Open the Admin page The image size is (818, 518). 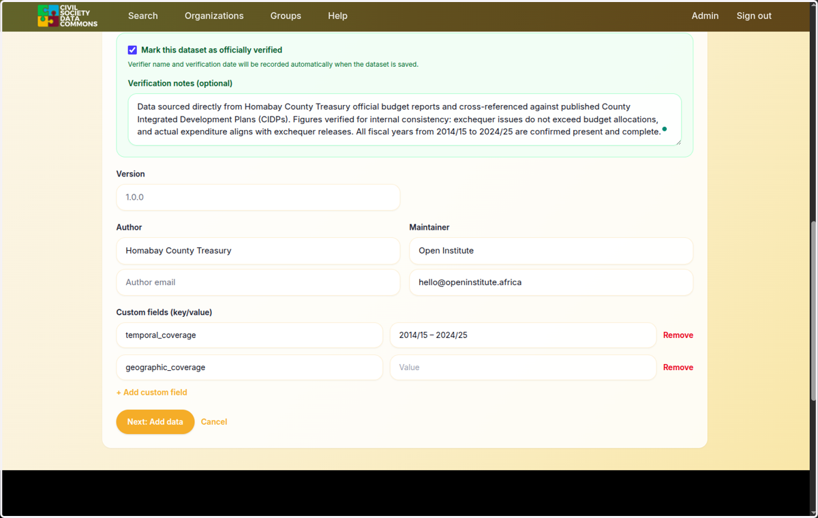tap(705, 16)
